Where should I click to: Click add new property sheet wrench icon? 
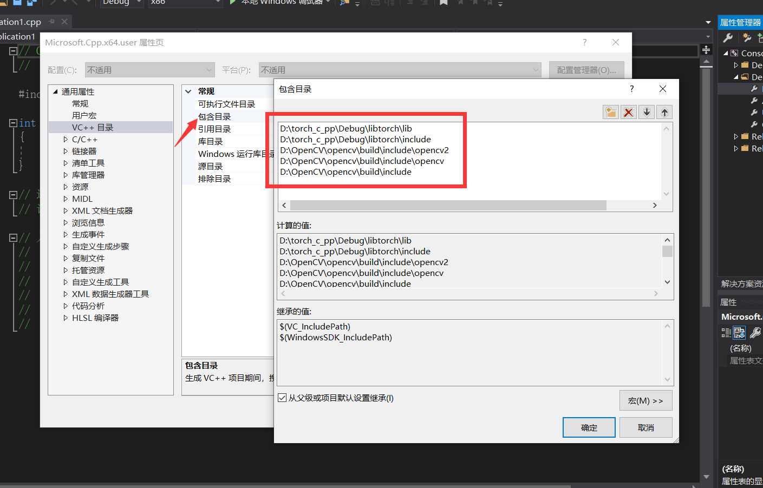pos(747,37)
